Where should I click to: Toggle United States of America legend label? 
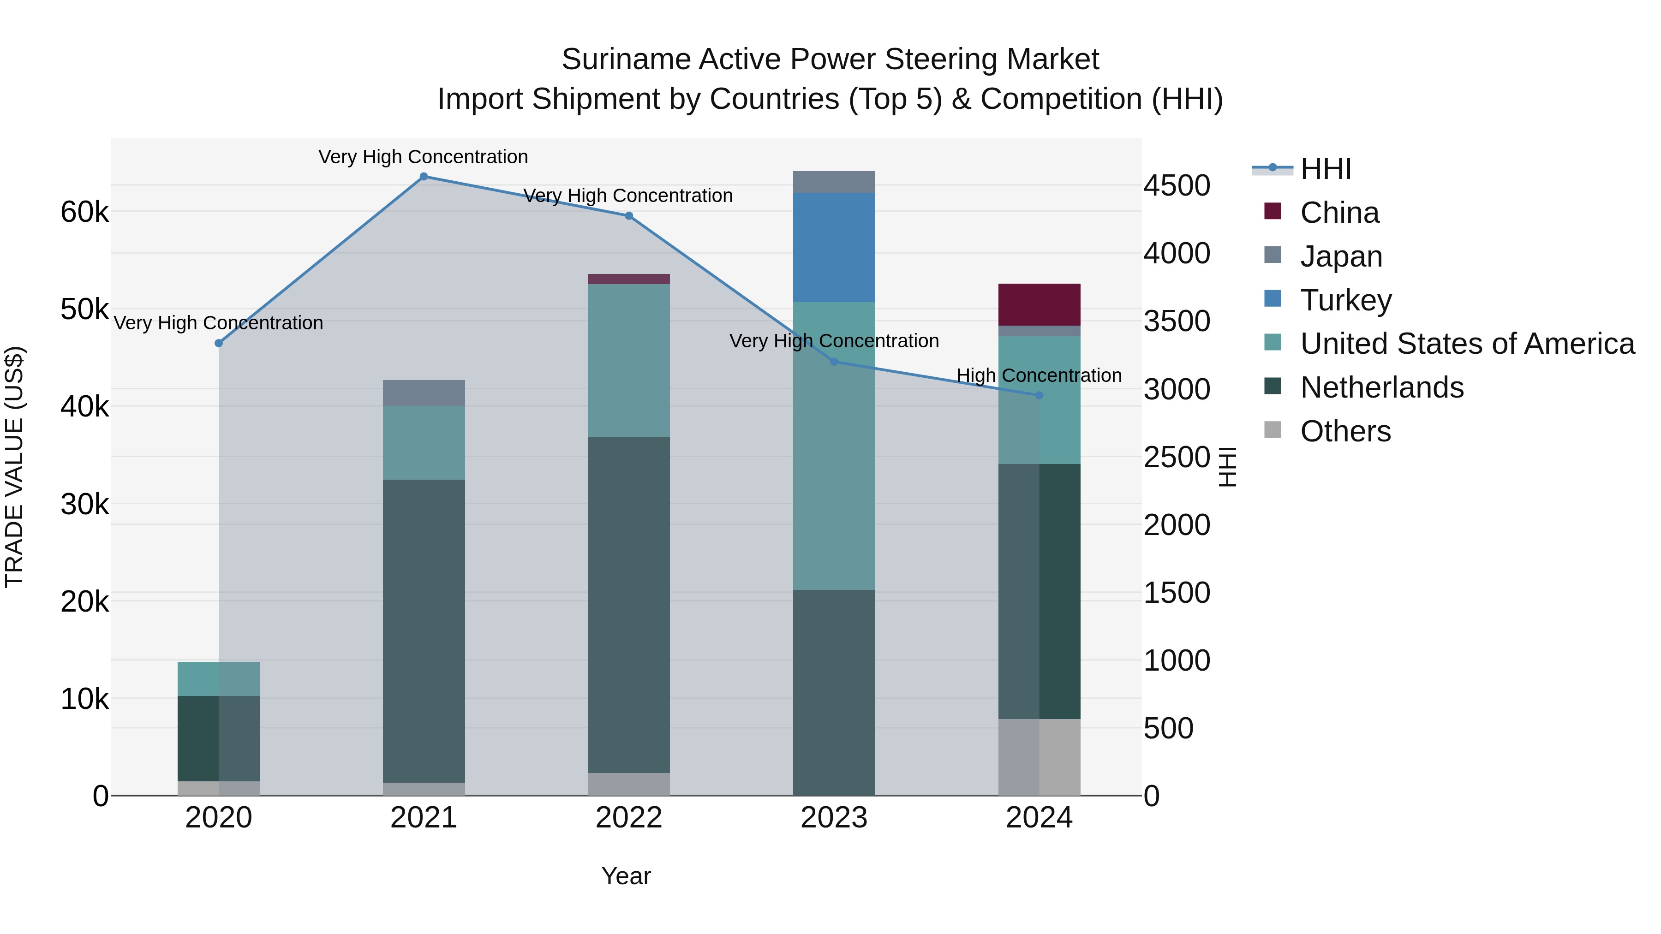click(1468, 344)
